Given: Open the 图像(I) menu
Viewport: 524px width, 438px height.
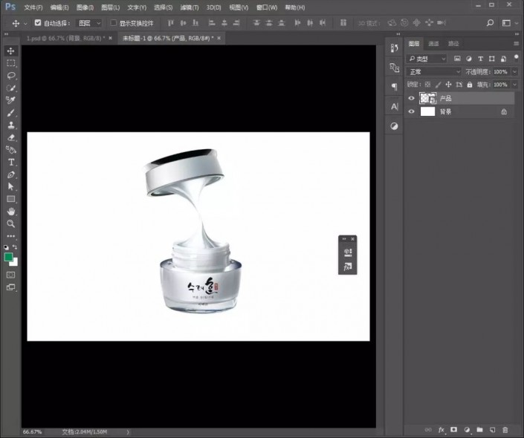Looking at the screenshot, I should [85, 7].
